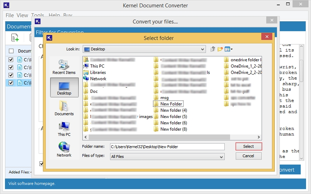Click the Cancel button

248,156
